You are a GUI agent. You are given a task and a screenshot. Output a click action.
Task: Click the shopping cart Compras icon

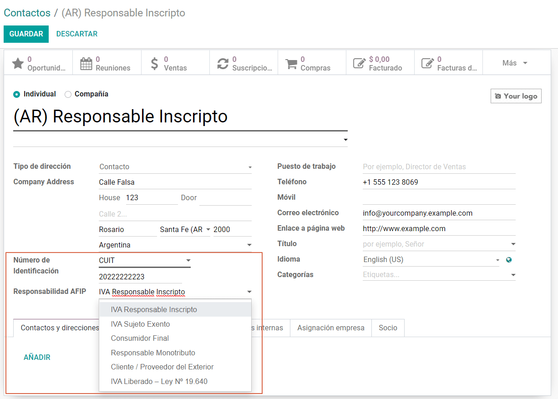[291, 63]
